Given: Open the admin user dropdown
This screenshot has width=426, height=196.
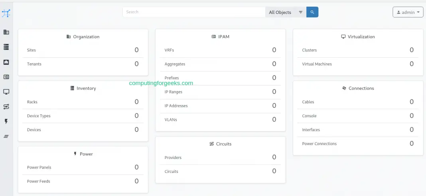Looking at the screenshot, I should [x=408, y=12].
